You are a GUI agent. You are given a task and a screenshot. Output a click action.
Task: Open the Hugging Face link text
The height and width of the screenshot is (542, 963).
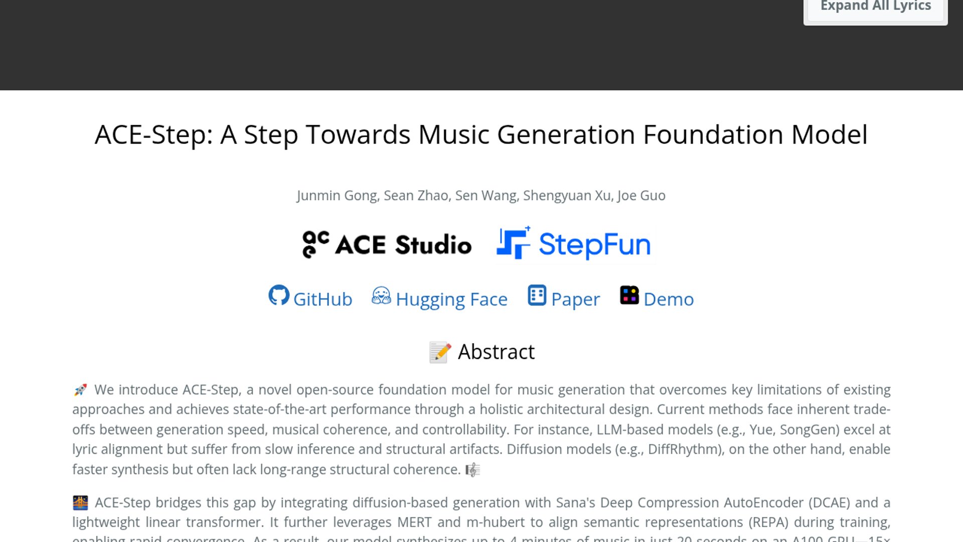click(x=451, y=300)
